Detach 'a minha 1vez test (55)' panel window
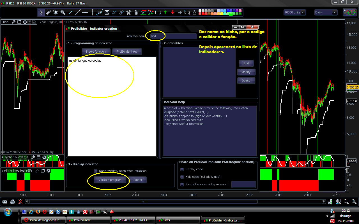The image size is (359, 224). tap(43, 171)
